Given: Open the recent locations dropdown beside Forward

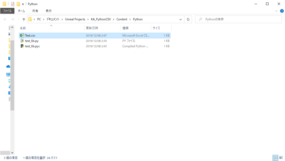Looking at the screenshot, I should point(18,19).
